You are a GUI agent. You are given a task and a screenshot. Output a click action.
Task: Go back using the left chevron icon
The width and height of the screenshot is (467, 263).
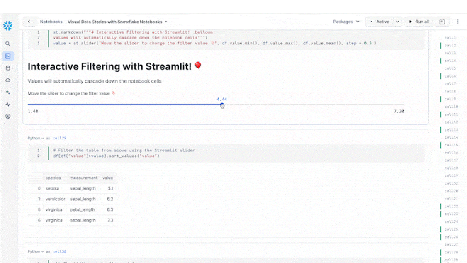pos(29,21)
